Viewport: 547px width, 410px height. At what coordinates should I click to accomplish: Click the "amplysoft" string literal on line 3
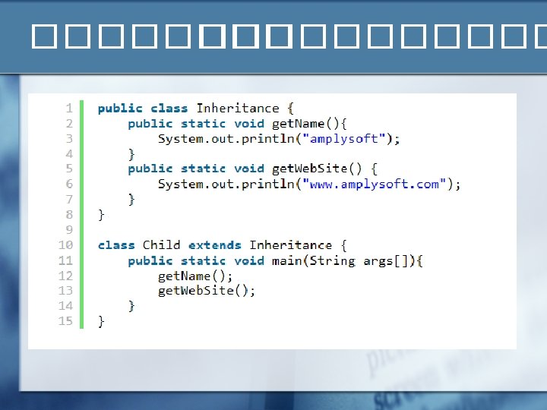344,139
